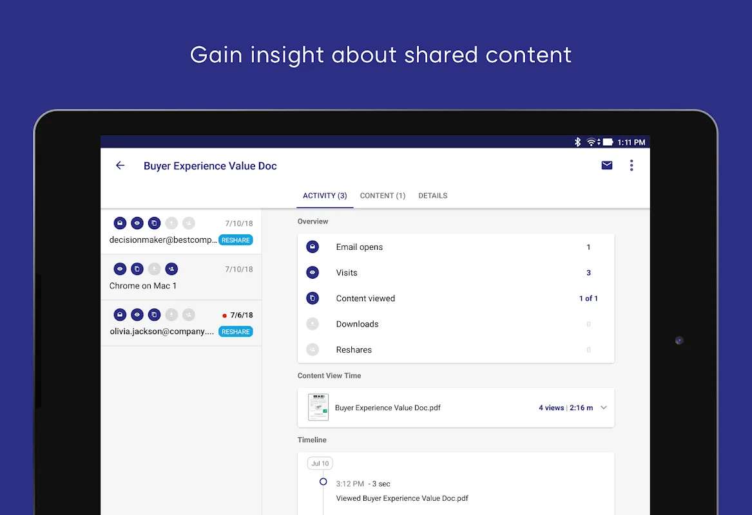Click content-viewed icon in Chrome on Mac row

[x=137, y=268]
